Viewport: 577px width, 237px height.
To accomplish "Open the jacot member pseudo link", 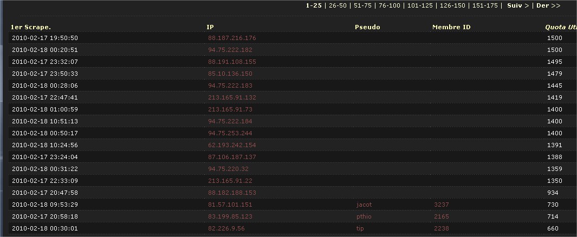I will tap(364, 205).
